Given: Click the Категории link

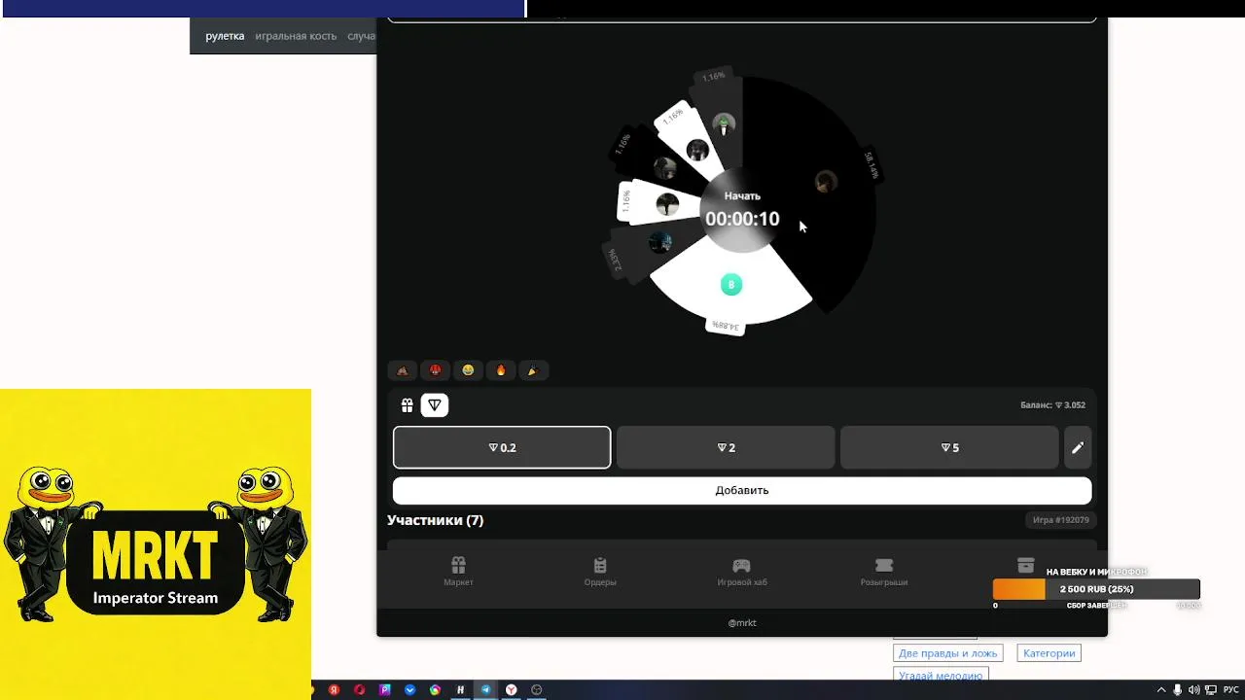Looking at the screenshot, I should pos(1049,653).
